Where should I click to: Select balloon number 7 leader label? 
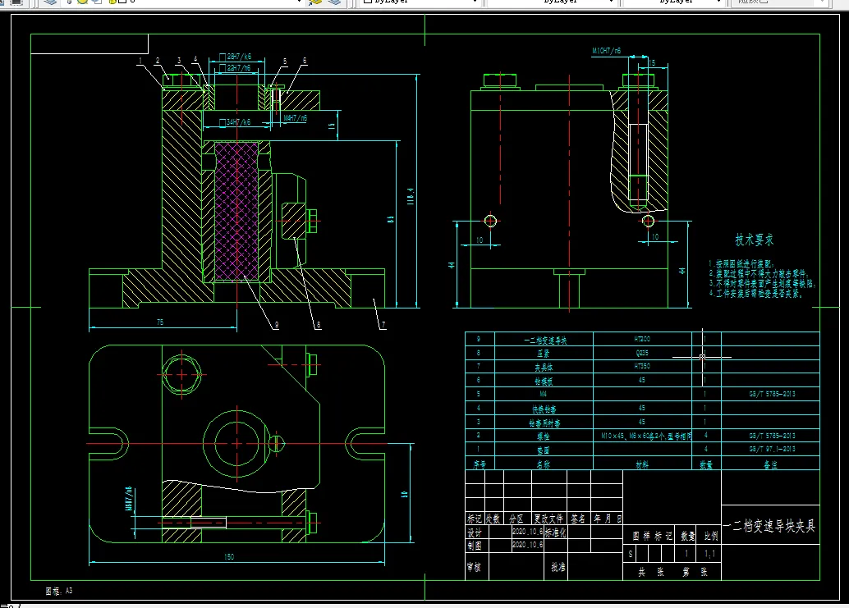tap(383, 325)
